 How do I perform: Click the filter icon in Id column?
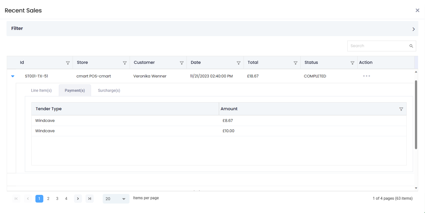(x=68, y=63)
